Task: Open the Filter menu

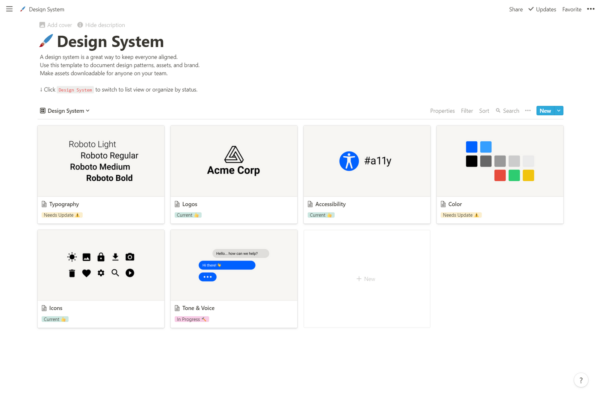Action: 467,111
